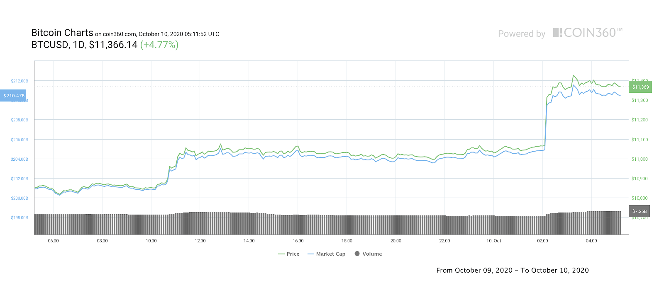Toggle the Market Cap legend entry
Viewport: 664px width, 290px height.
click(x=327, y=254)
